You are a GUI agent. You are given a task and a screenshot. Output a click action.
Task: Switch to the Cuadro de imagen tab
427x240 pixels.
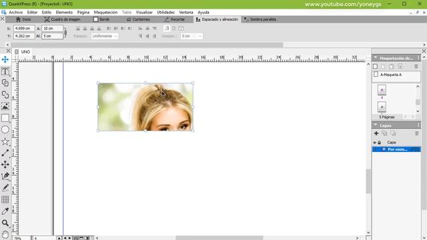point(62,19)
